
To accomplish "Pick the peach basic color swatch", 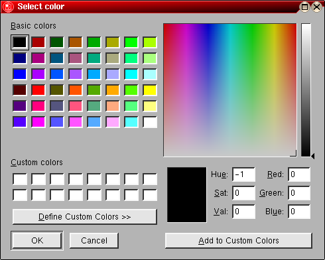I will (x=113, y=105).
